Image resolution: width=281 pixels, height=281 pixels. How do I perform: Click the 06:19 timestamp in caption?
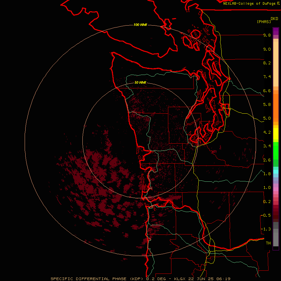[x=223, y=279]
